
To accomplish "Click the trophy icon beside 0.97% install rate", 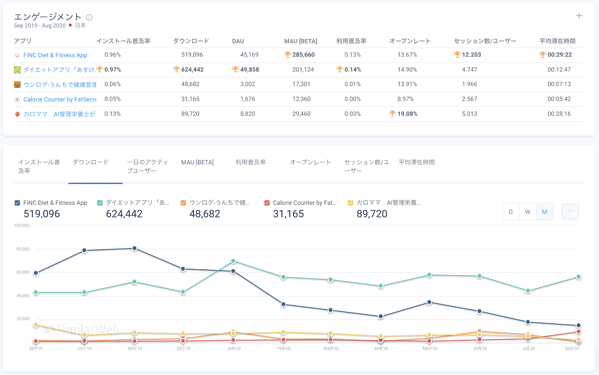I will tap(100, 69).
